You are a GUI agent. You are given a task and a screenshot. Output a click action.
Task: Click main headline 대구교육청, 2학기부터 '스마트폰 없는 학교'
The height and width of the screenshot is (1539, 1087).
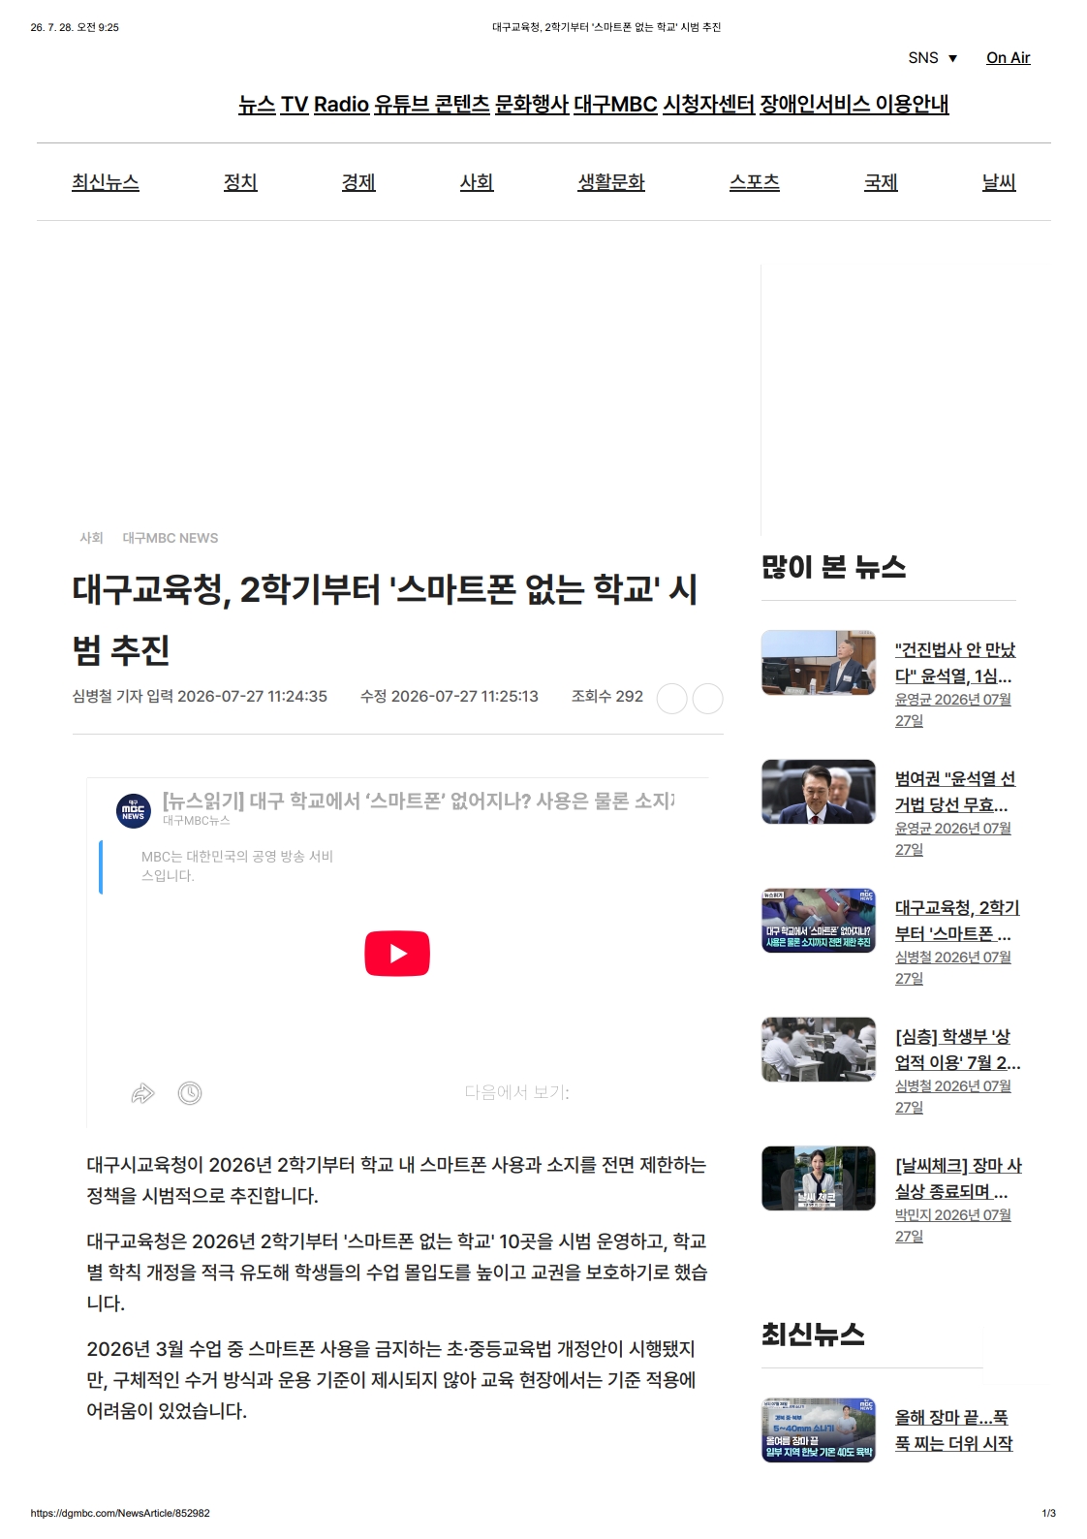[x=385, y=619]
